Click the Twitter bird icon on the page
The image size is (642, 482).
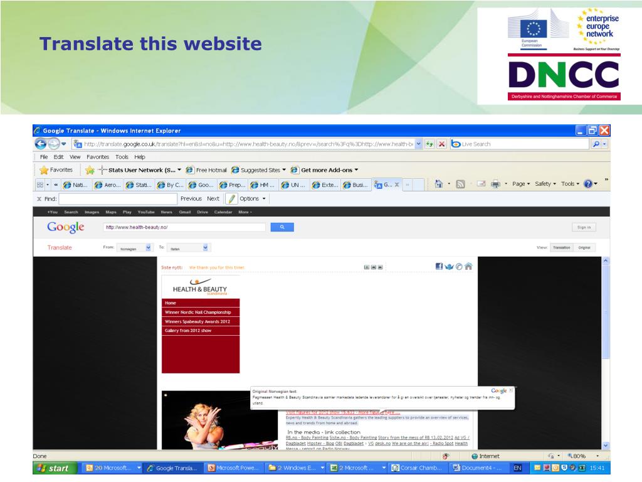449,266
